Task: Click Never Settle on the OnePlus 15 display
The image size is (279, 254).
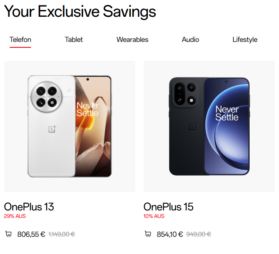Action: (x=227, y=113)
